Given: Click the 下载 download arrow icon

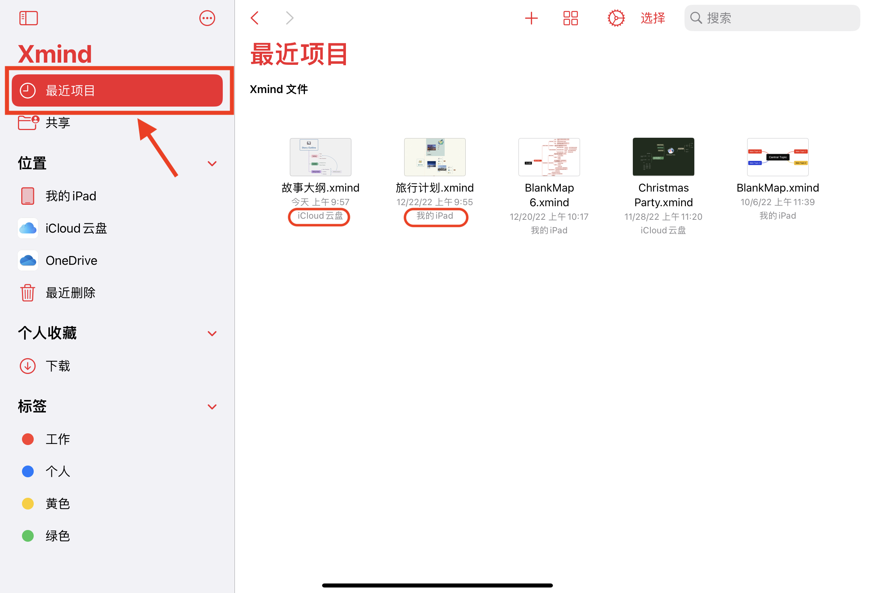Looking at the screenshot, I should pyautogui.click(x=27, y=366).
